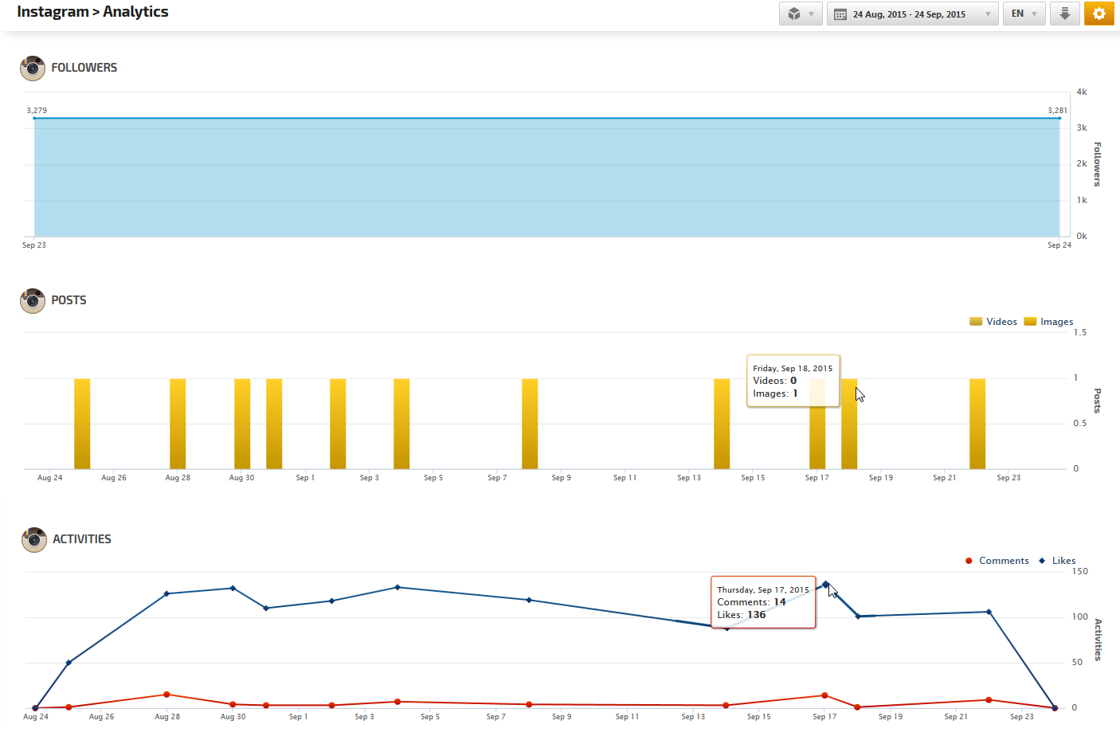Screen dimensions: 1120x736
Task: Click Instagram camera icon beside Posts
Action: coord(33,301)
